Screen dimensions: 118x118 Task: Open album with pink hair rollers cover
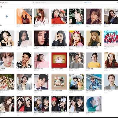click(x=76, y=38)
